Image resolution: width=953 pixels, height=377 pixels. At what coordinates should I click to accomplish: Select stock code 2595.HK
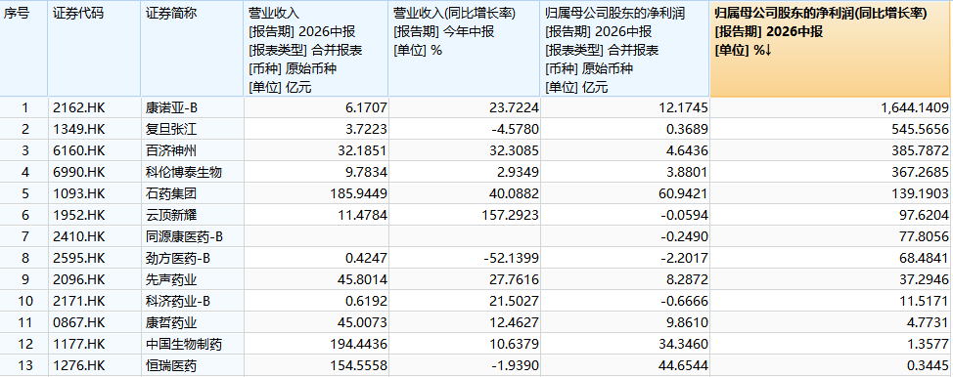click(79, 258)
